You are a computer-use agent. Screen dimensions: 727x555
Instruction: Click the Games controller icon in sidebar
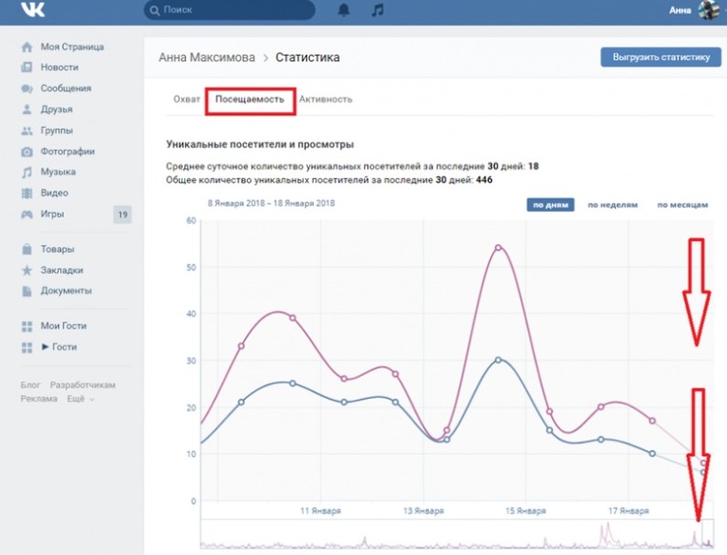[27, 215]
